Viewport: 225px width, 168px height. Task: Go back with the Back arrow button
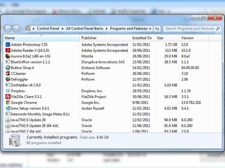(7, 28)
